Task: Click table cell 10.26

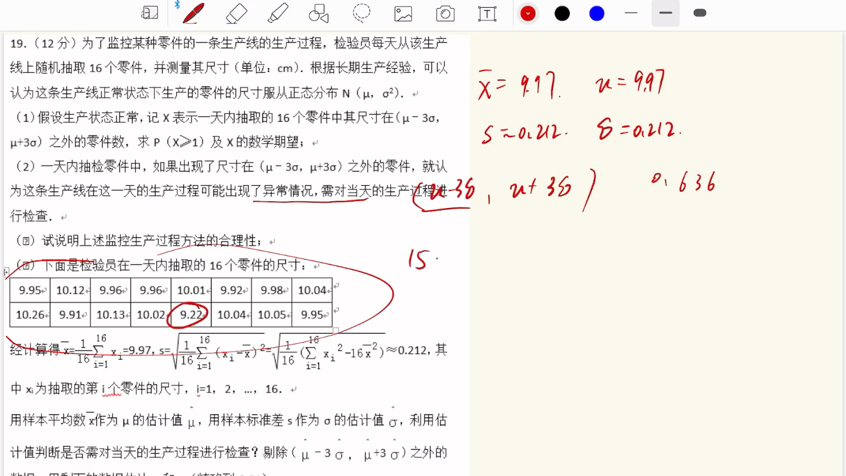Action: click(31, 314)
